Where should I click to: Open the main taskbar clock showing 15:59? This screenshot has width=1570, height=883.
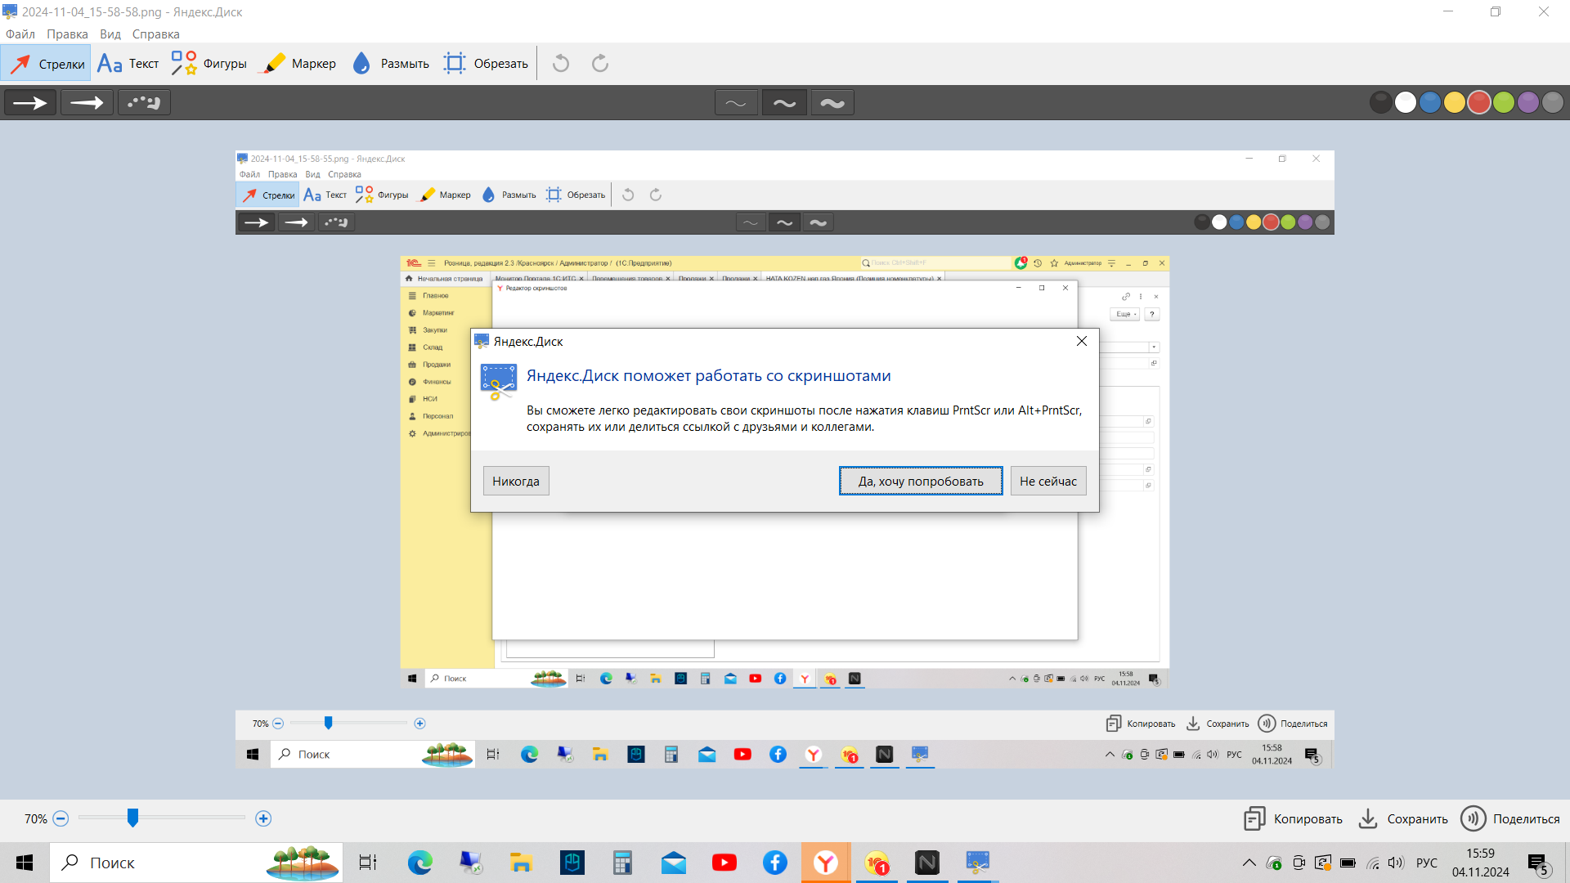click(1481, 863)
